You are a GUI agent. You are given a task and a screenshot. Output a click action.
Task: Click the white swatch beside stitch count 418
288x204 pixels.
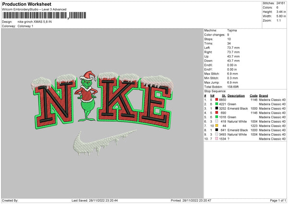pos(216,121)
